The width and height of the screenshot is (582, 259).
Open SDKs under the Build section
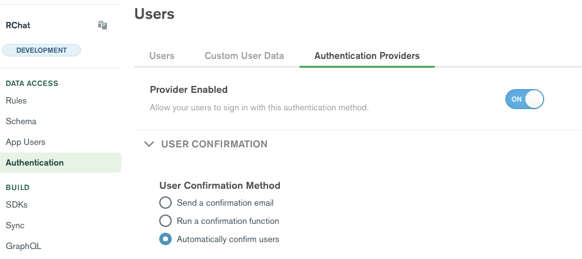coord(16,204)
